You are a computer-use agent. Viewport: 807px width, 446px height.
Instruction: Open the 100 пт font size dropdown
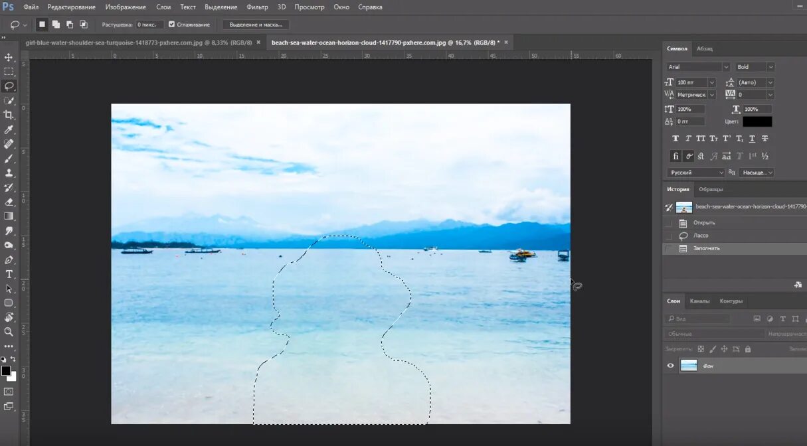[x=712, y=82]
